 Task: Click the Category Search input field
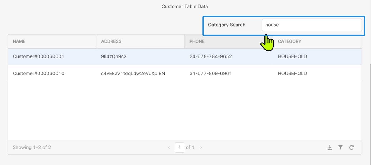click(x=312, y=25)
